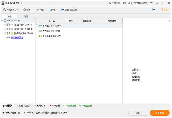The image size is (172, 118).
Task: Expand 更多丢失文件 (RAW) tree node
Action: pos(5,33)
